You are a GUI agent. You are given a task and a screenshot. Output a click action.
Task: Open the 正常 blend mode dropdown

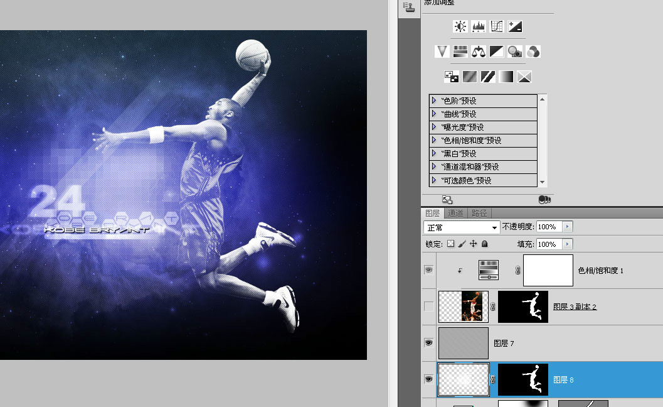pyautogui.click(x=462, y=227)
